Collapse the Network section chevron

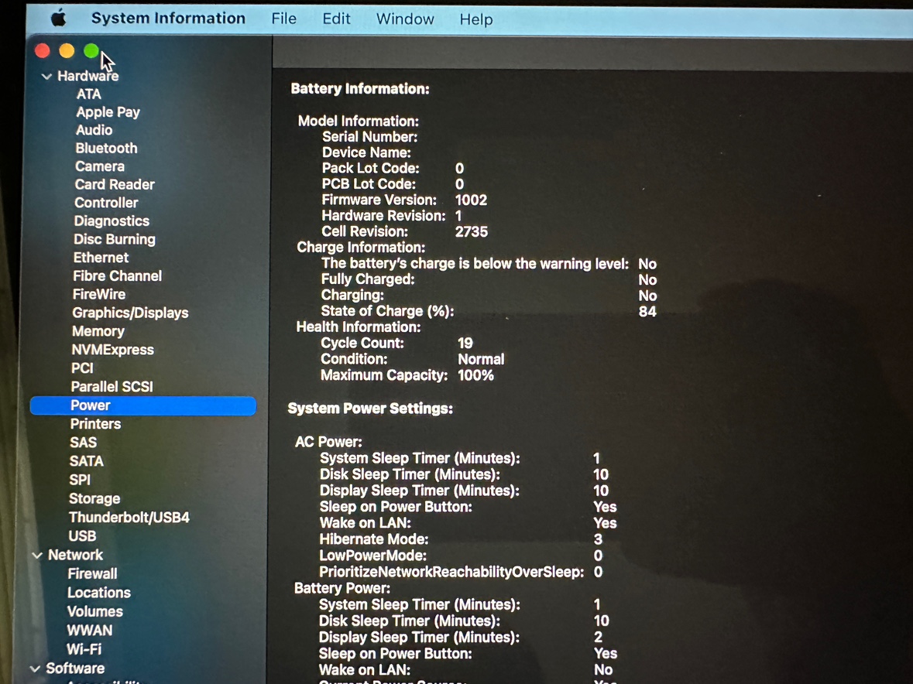click(x=37, y=556)
